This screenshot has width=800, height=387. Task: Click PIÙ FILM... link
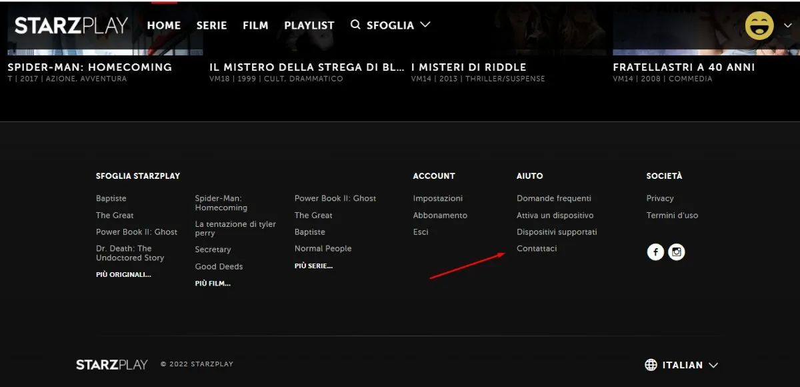(x=213, y=284)
